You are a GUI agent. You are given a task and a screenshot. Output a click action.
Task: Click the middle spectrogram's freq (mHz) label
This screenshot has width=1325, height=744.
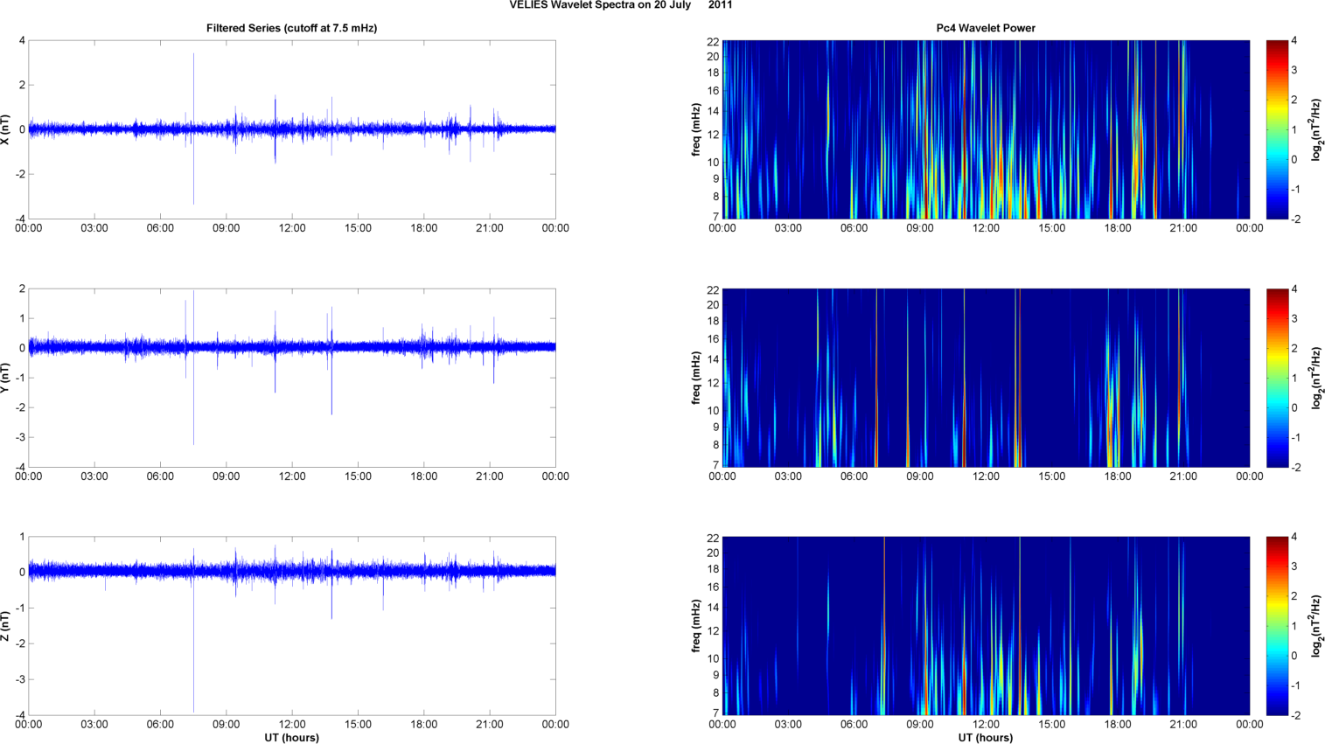[696, 378]
